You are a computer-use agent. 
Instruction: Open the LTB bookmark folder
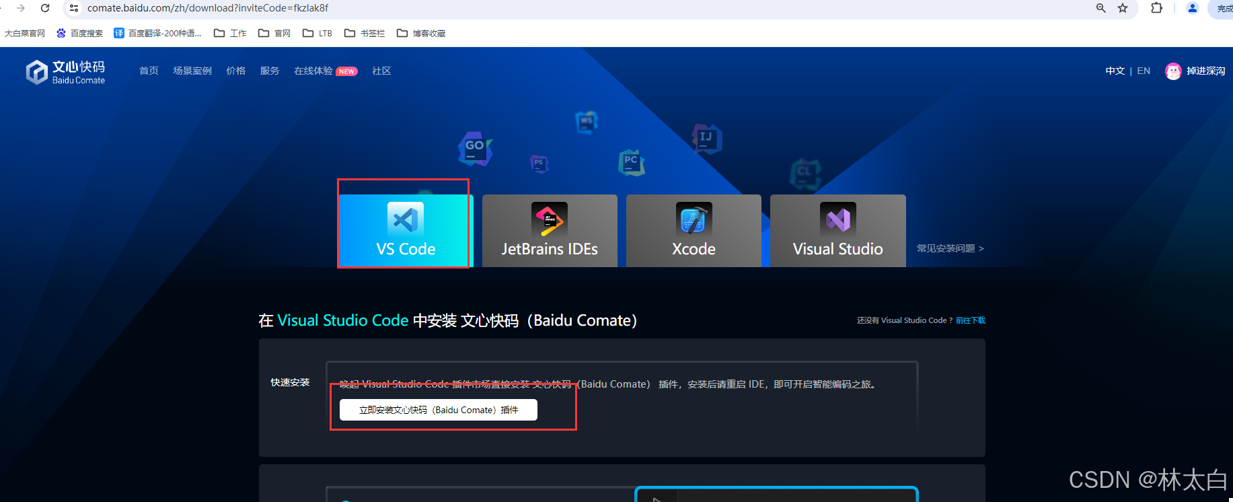pos(317,33)
